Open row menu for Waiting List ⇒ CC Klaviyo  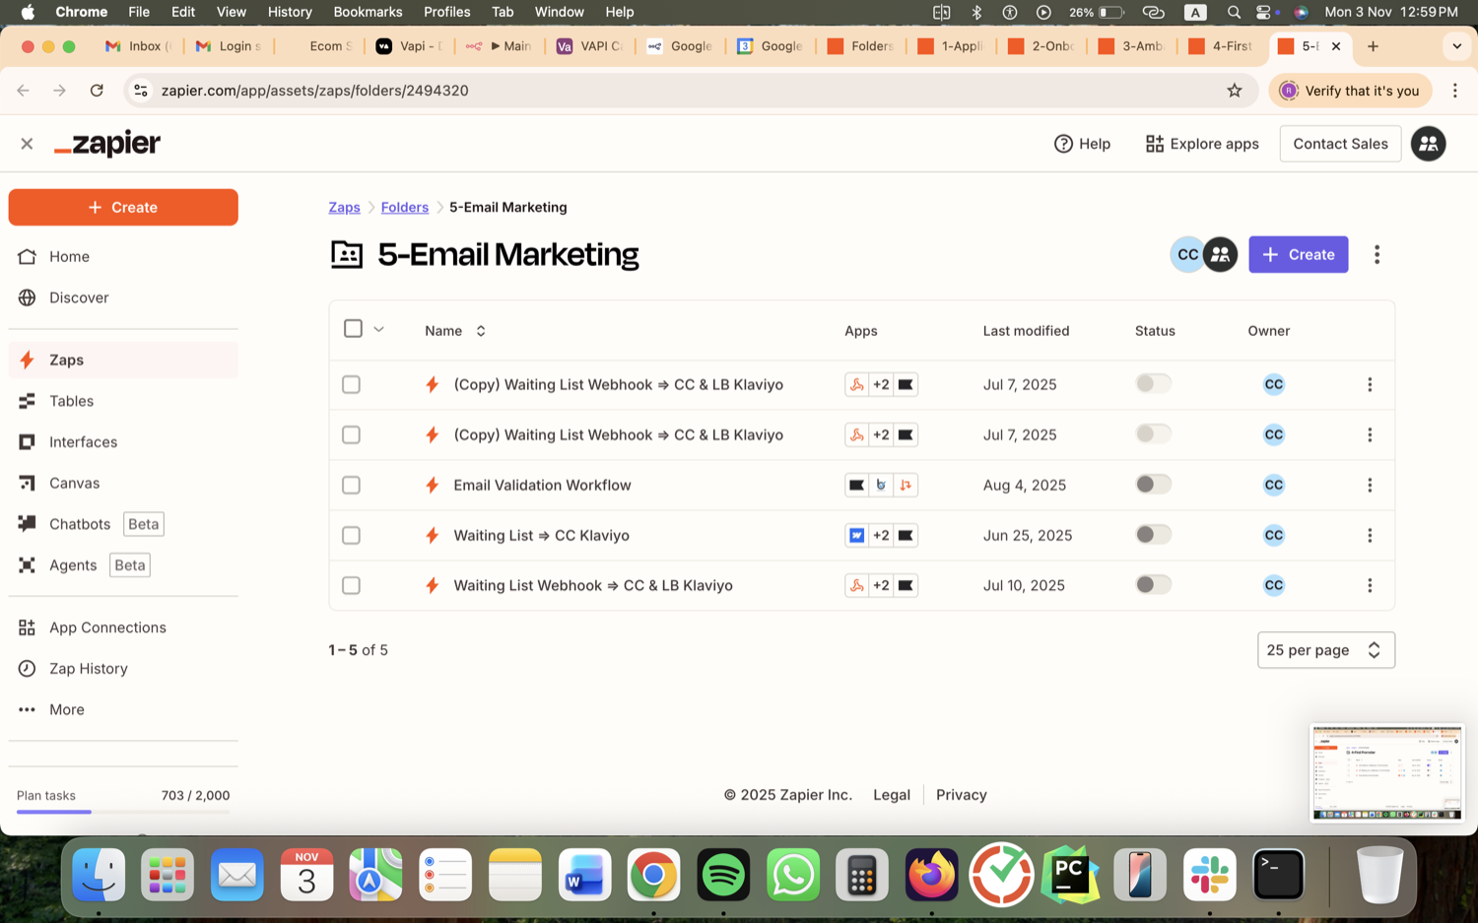(1370, 535)
